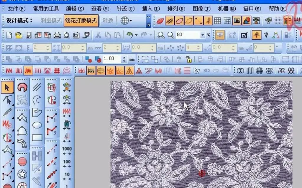Toggle the vector shapes display button
This screenshot has height=188, width=302.
point(246,21)
